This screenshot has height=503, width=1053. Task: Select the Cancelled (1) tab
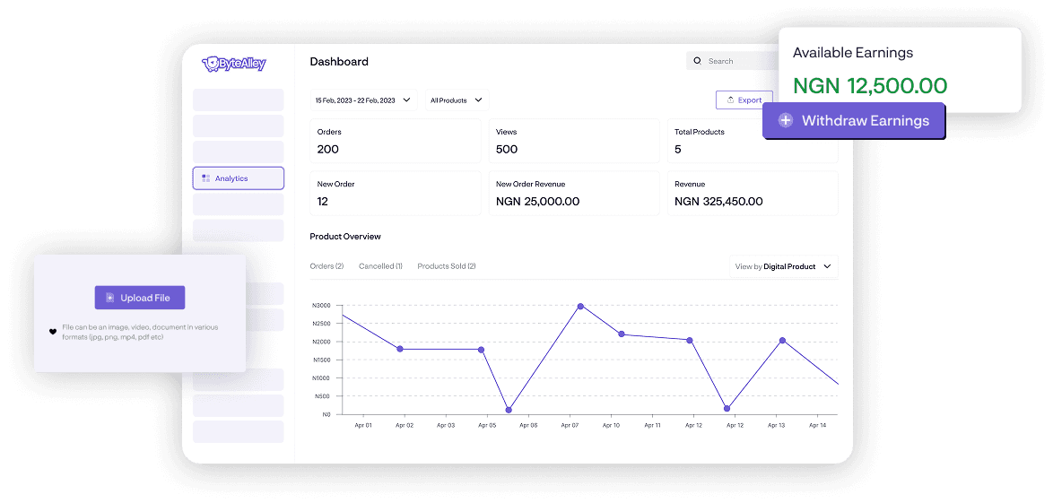pyautogui.click(x=380, y=266)
